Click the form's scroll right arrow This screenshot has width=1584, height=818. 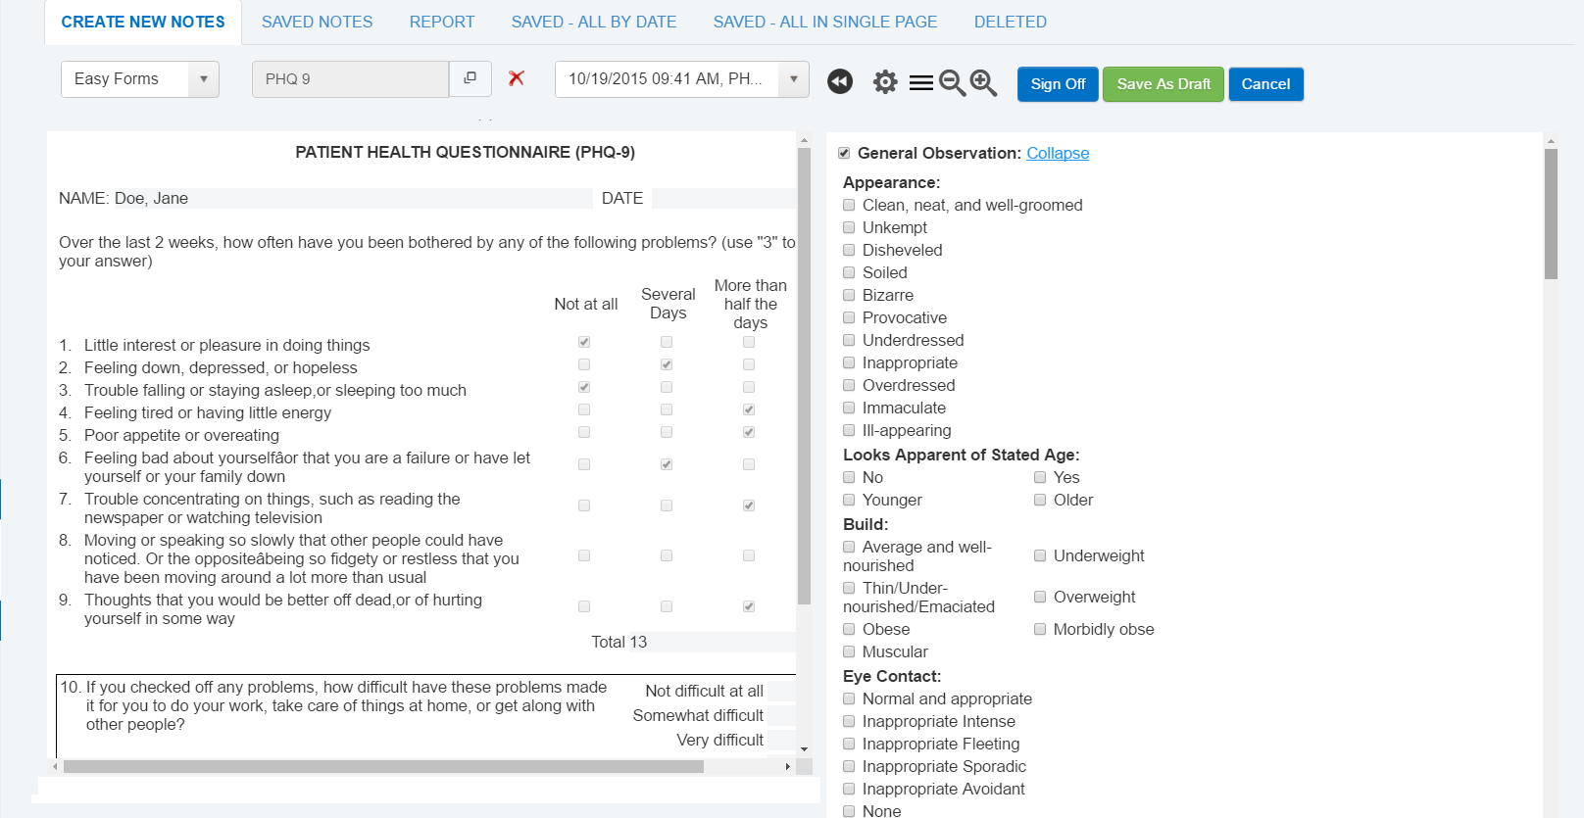[787, 766]
